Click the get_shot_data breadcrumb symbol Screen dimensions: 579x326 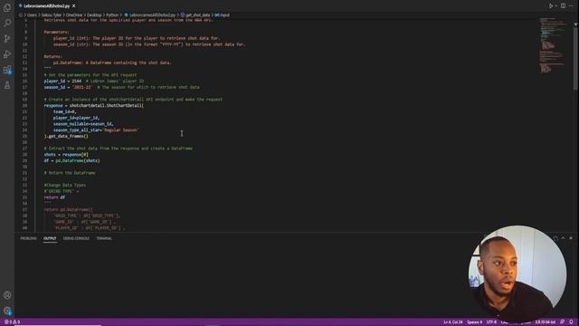click(x=195, y=15)
